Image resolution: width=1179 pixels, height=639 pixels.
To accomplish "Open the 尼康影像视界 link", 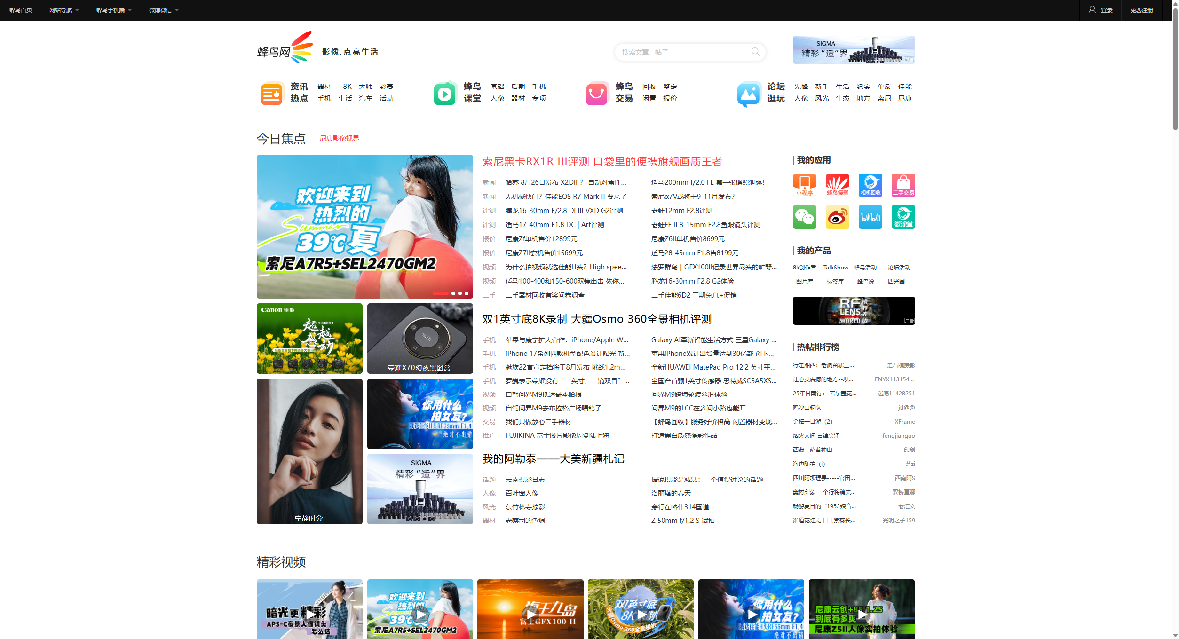I will click(339, 138).
